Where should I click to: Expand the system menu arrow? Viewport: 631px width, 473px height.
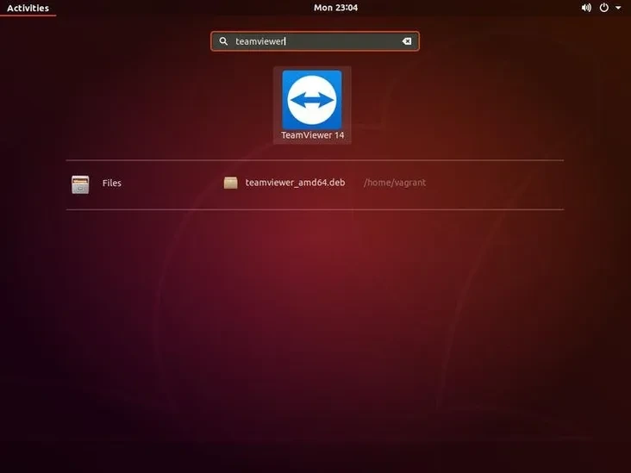coord(618,8)
